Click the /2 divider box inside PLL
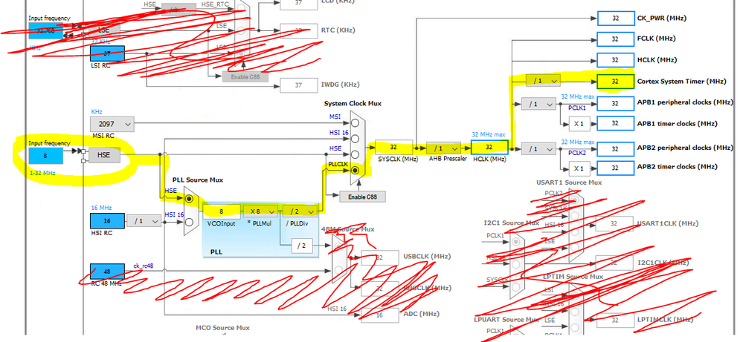The width and height of the screenshot is (743, 342). click(302, 246)
